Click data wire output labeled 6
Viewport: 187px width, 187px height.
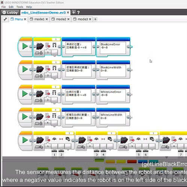click(146, 154)
